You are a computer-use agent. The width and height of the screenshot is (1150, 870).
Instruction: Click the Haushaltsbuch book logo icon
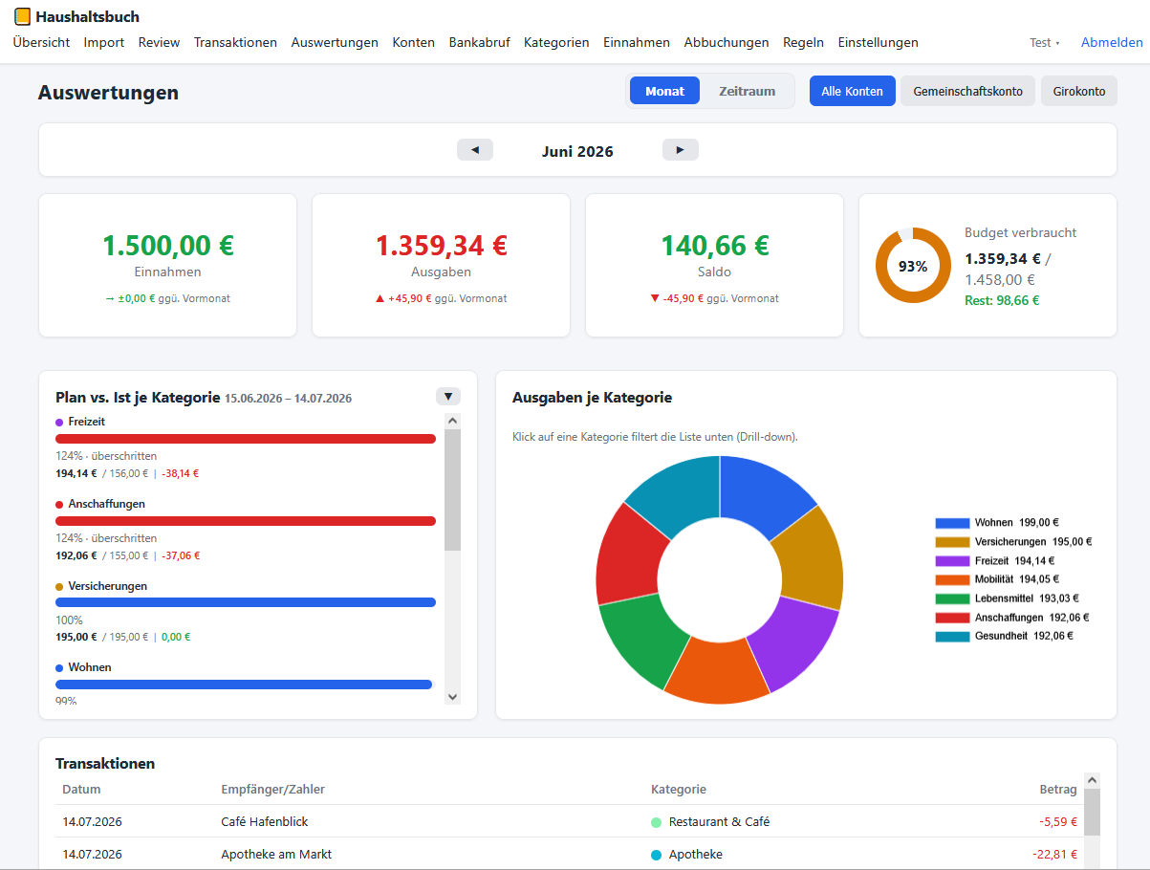(23, 17)
